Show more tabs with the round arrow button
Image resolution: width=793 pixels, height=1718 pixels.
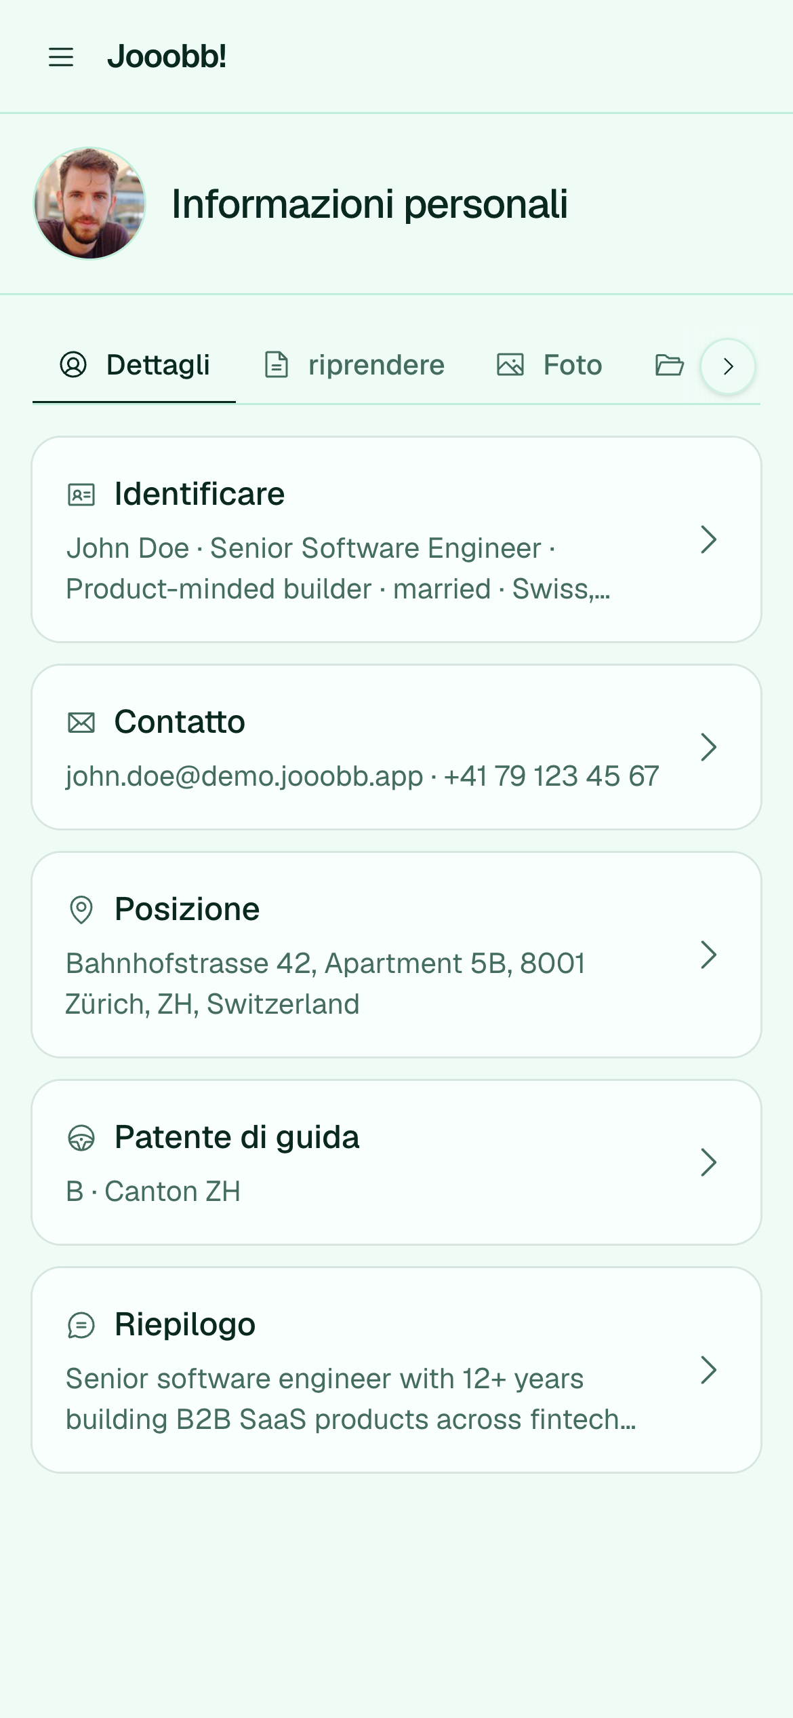pos(728,366)
